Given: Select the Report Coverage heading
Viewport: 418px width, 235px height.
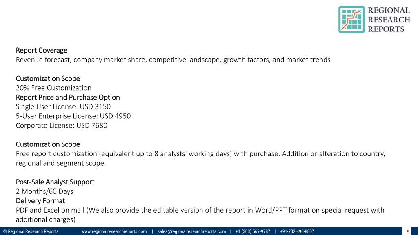Looking at the screenshot, I should [41, 50].
